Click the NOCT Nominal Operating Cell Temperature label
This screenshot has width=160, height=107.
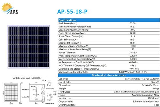(83, 66)
